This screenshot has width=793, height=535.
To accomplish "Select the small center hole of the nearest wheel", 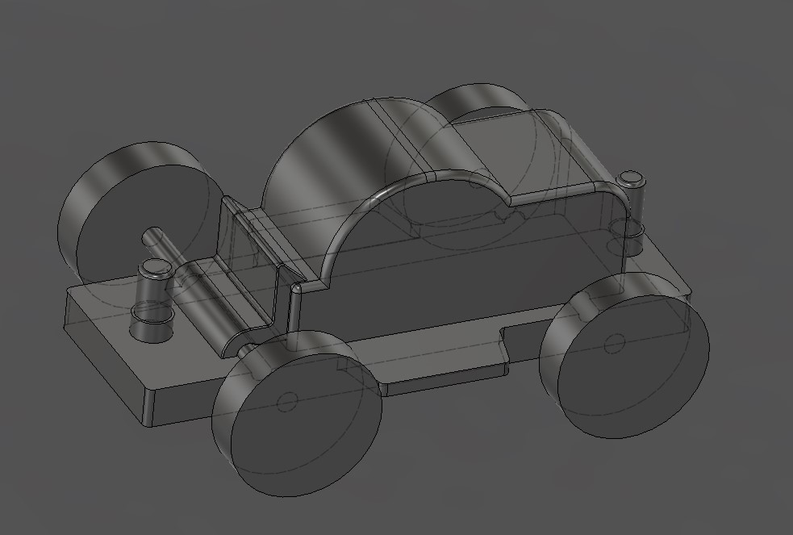I will tap(286, 403).
